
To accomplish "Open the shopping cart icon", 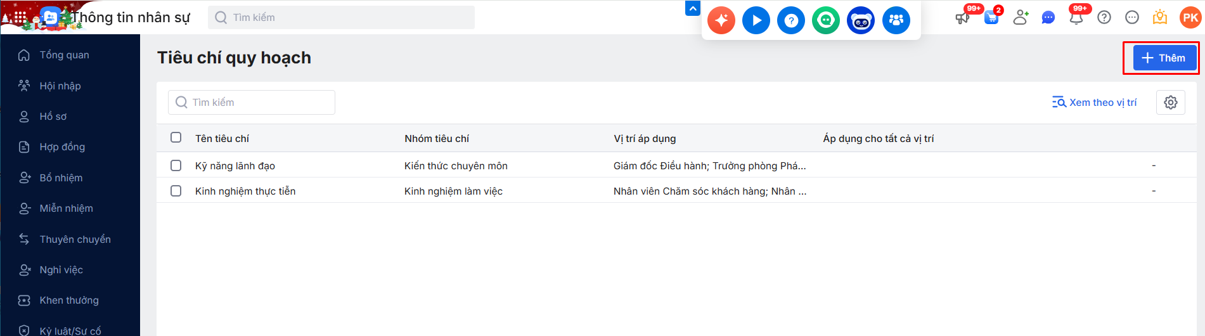I will 991,18.
